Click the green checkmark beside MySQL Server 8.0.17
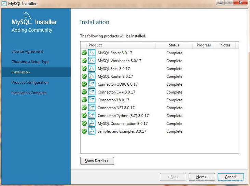Screen dimensions: 250x186 point(84,53)
